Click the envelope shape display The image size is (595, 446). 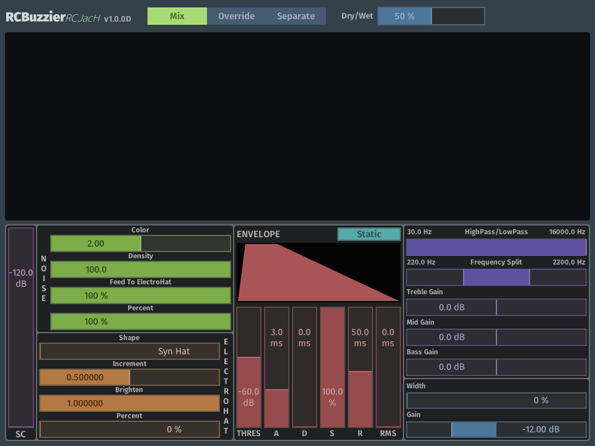(x=319, y=273)
